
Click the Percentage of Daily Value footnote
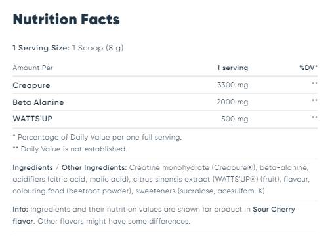coord(97,137)
